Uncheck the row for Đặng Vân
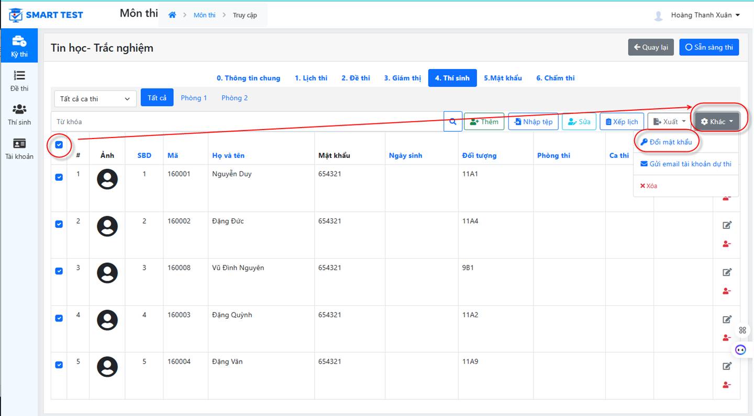 click(59, 365)
